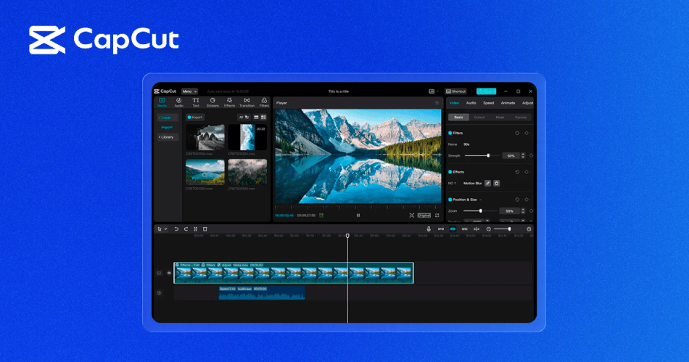Image resolution: width=689 pixels, height=362 pixels.
Task: Zoom in timeline with plus icon
Action: pyautogui.click(x=529, y=229)
